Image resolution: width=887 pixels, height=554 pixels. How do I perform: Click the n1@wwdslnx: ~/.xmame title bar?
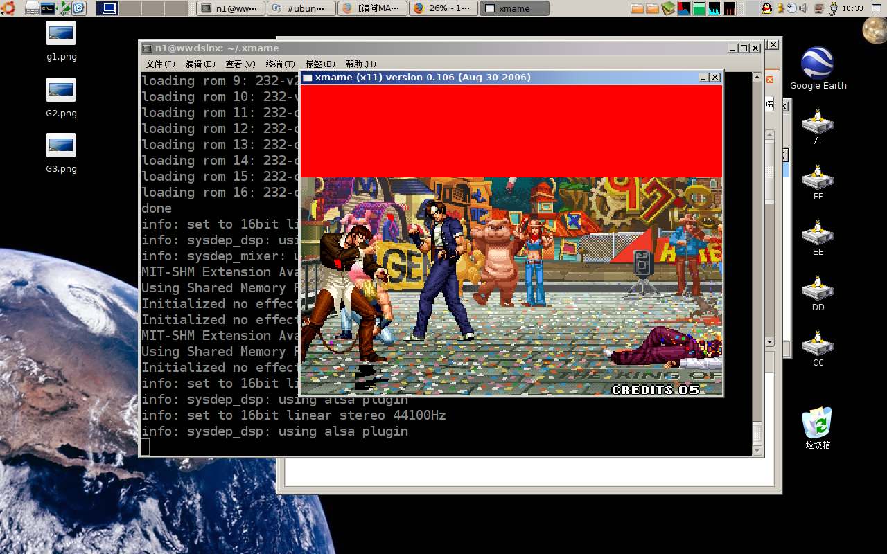pyautogui.click(x=450, y=48)
